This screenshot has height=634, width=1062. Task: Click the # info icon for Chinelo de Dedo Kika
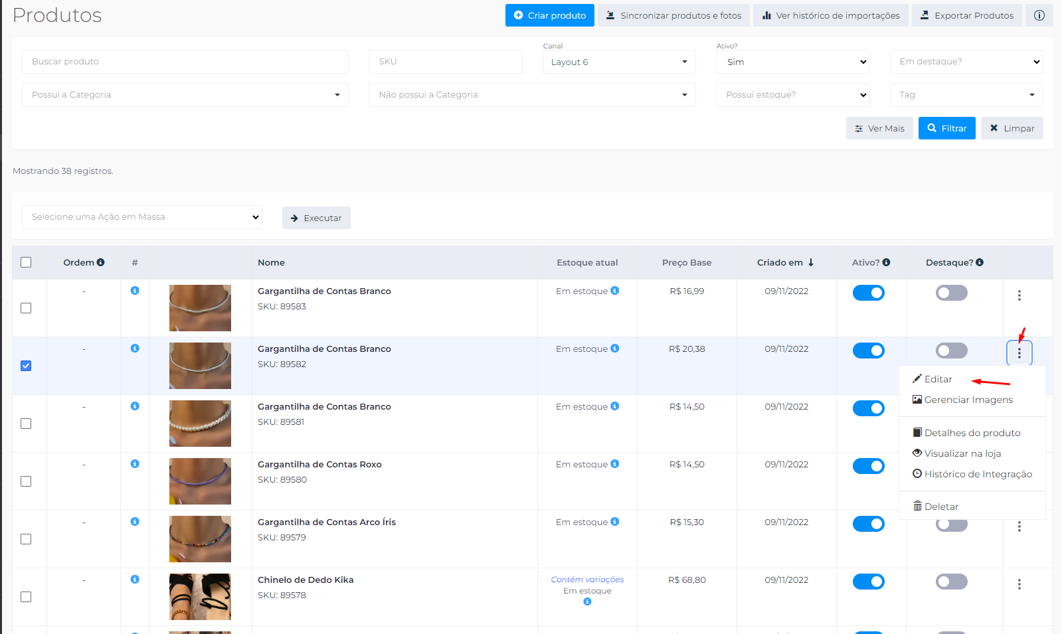click(x=135, y=579)
